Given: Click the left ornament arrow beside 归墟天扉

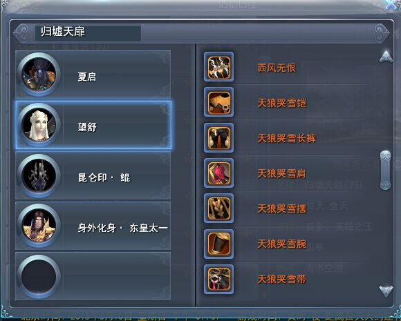Looking at the screenshot, I should coord(21,33).
